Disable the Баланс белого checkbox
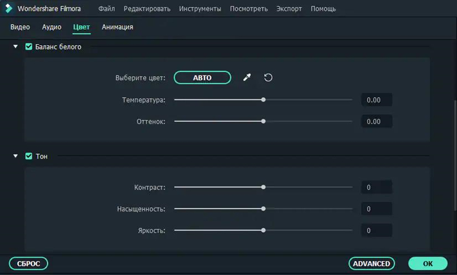The width and height of the screenshot is (457, 275). (x=29, y=47)
